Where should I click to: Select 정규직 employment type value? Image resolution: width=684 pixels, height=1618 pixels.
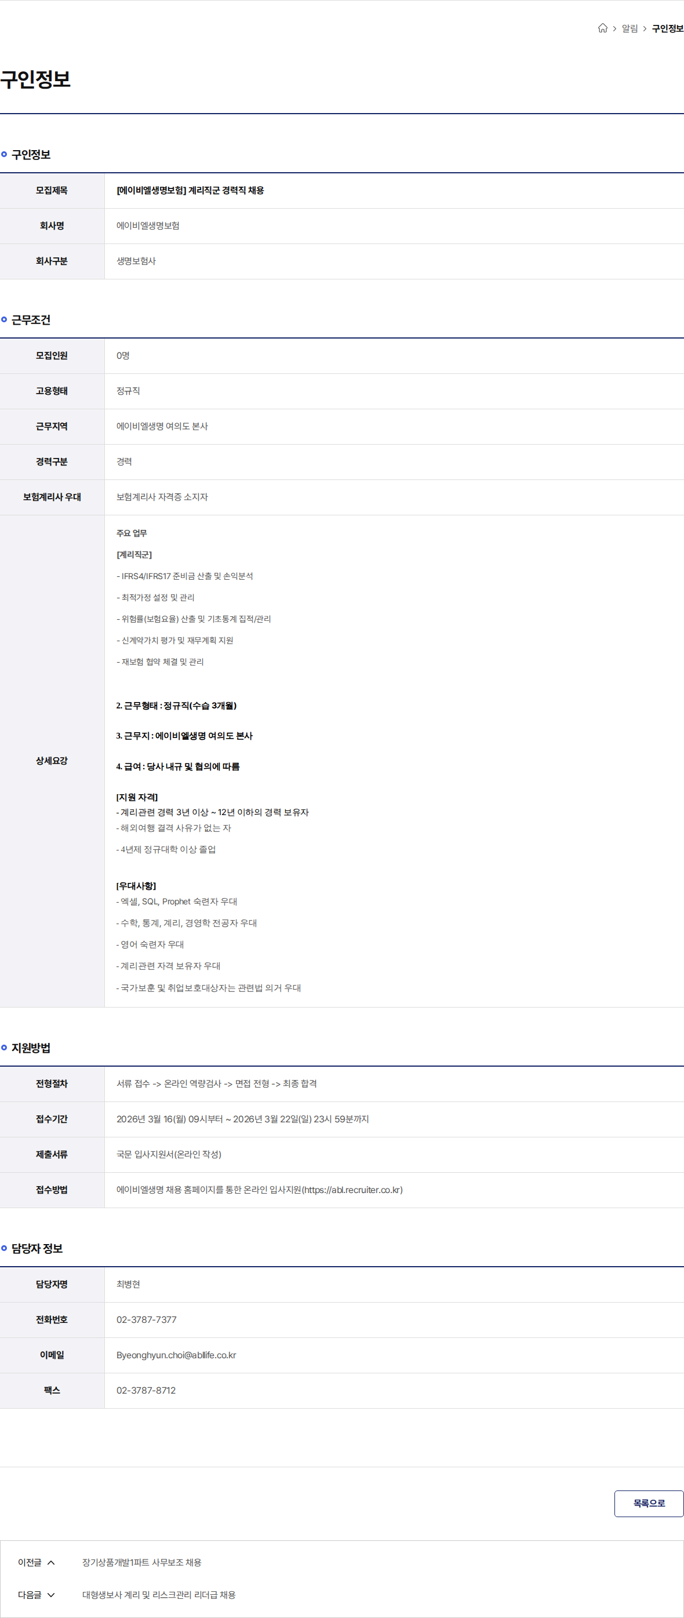pyautogui.click(x=128, y=391)
